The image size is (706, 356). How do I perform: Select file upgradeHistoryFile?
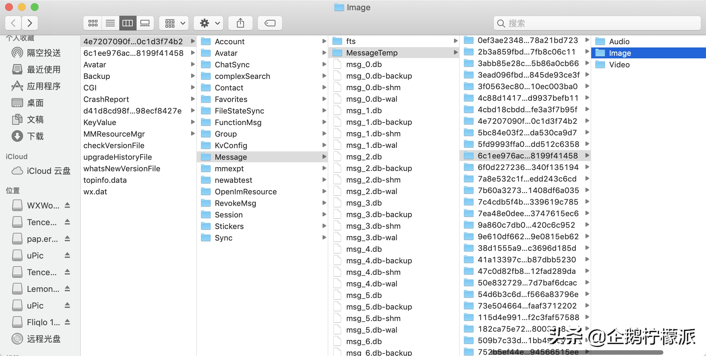pyautogui.click(x=138, y=157)
